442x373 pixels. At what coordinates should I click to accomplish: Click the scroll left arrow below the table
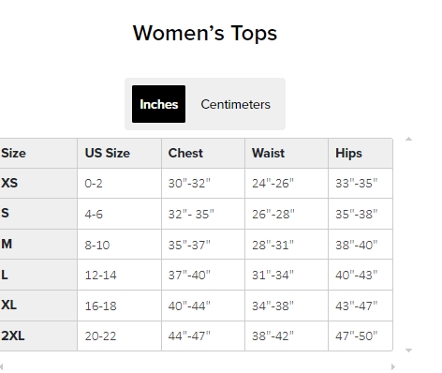pyautogui.click(x=2, y=367)
